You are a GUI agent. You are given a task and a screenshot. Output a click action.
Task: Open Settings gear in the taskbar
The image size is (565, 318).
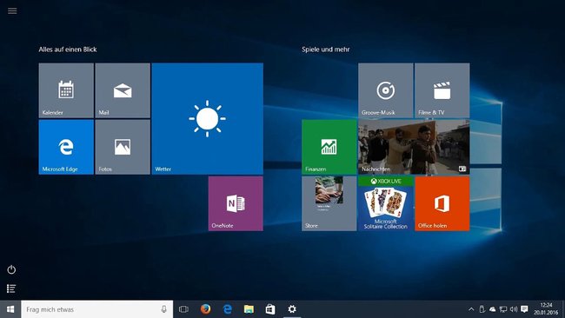coord(292,309)
